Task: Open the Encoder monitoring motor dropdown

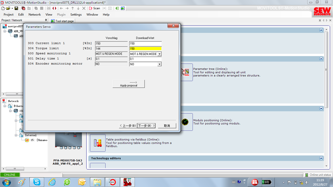Action: 159,64
